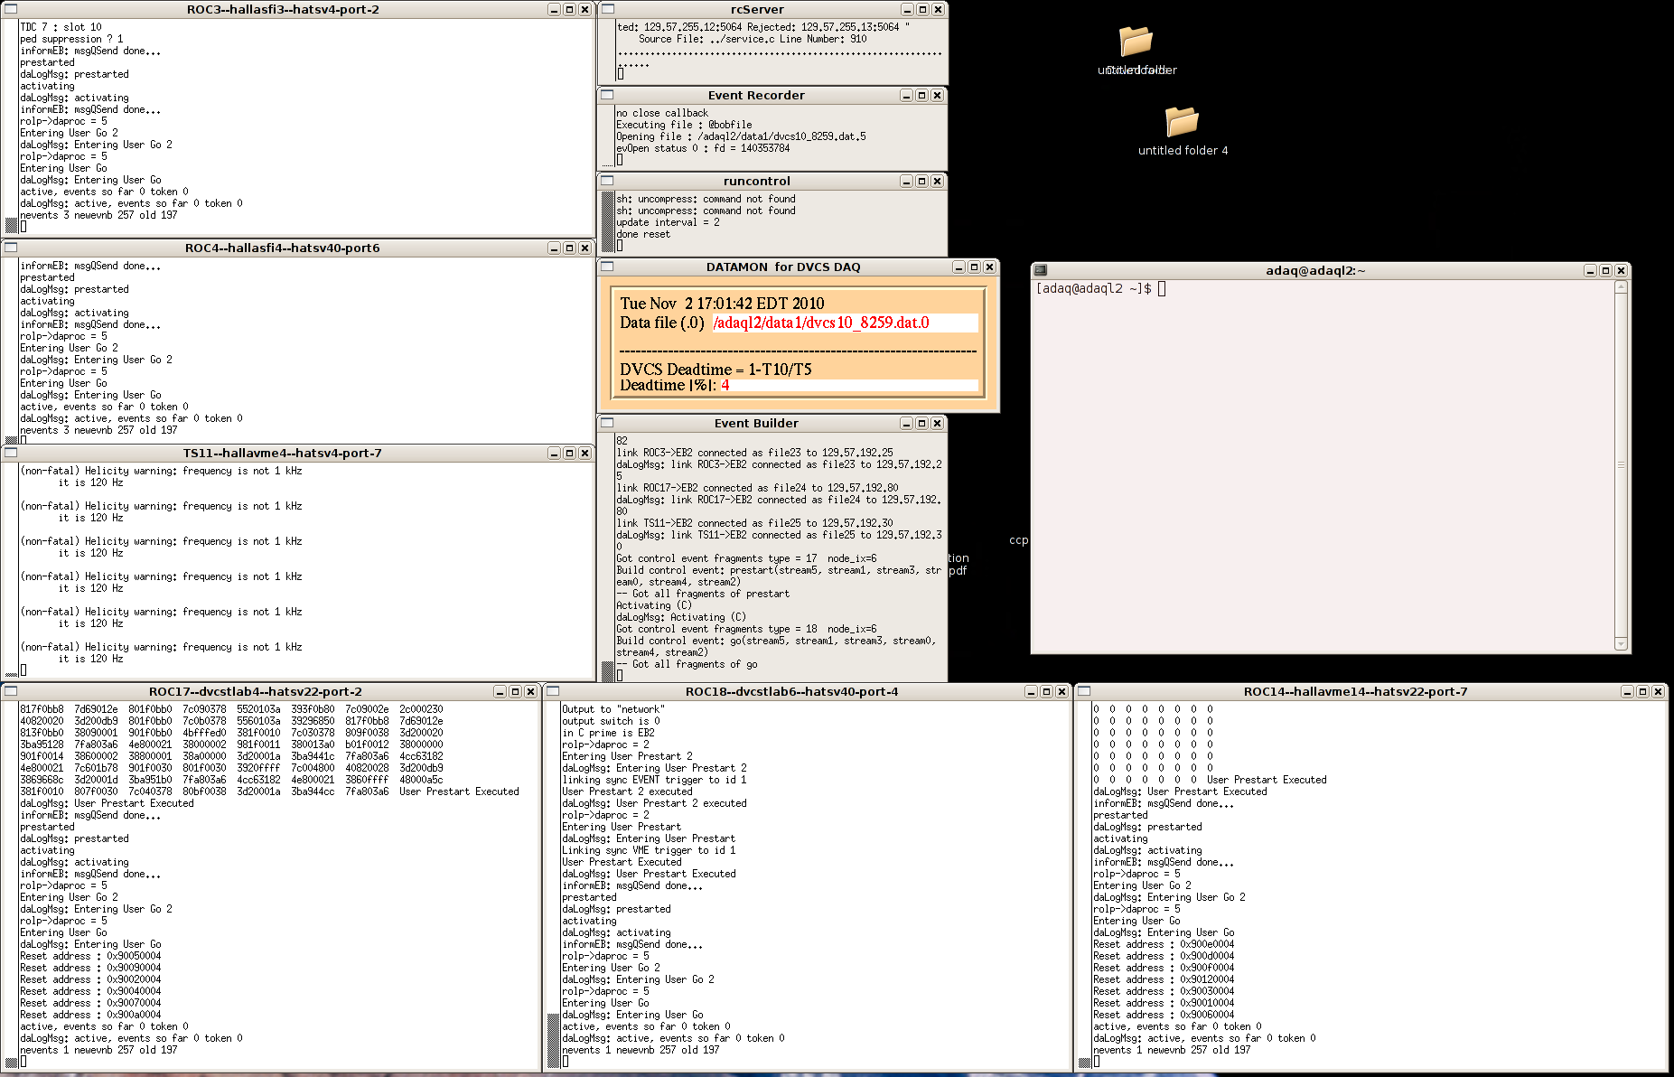The image size is (1674, 1077).
Task: Minimize the TS11 terminal window
Action: (x=554, y=453)
